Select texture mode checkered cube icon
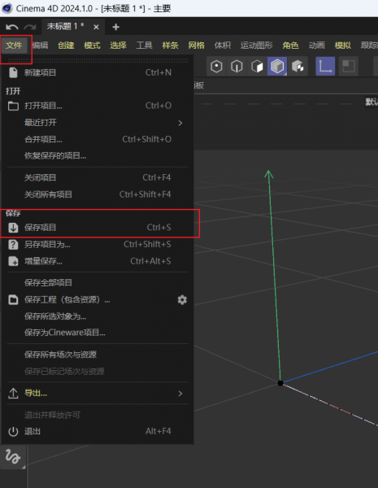The width and height of the screenshot is (378, 488). pos(298,67)
